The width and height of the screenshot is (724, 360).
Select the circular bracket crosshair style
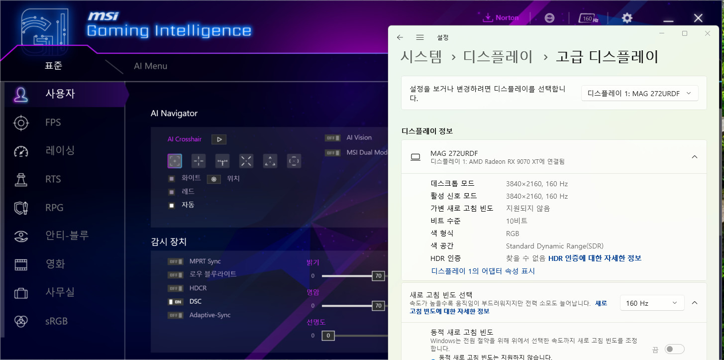coord(294,161)
